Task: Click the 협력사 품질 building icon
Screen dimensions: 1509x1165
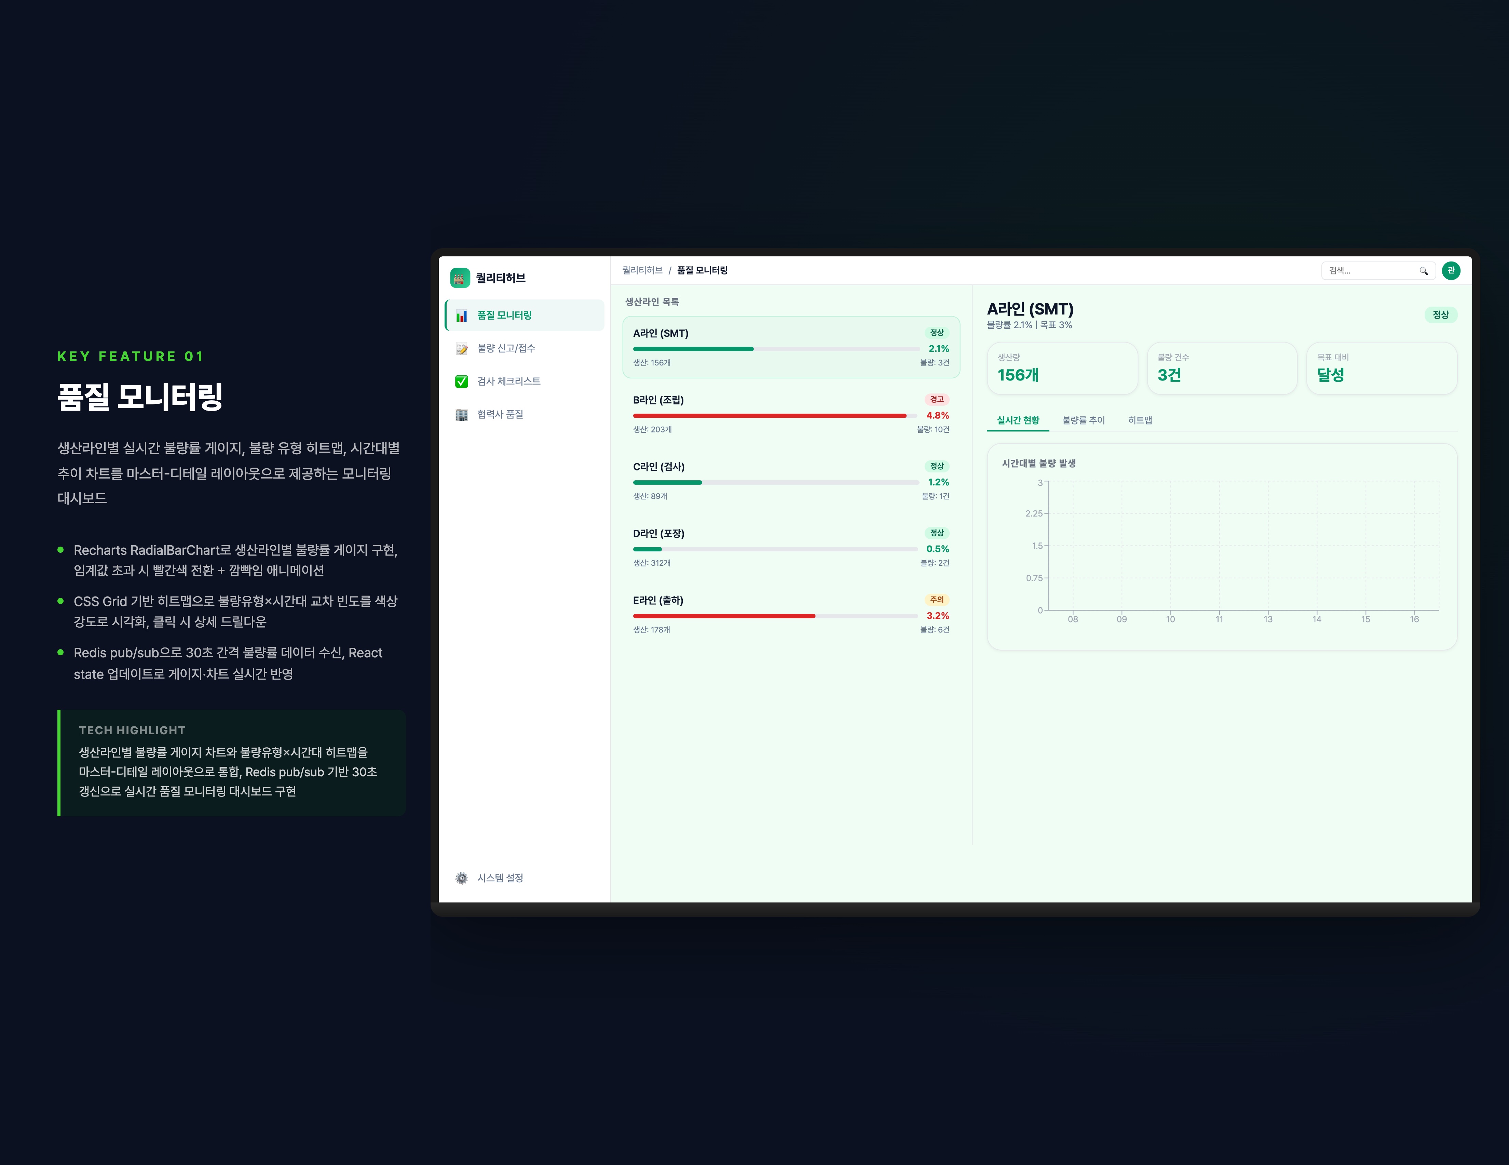Action: pyautogui.click(x=462, y=415)
